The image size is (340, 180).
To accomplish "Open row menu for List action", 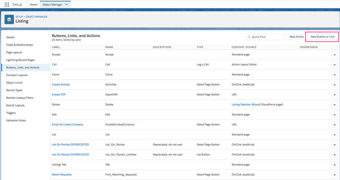I will pyautogui.click(x=335, y=135).
